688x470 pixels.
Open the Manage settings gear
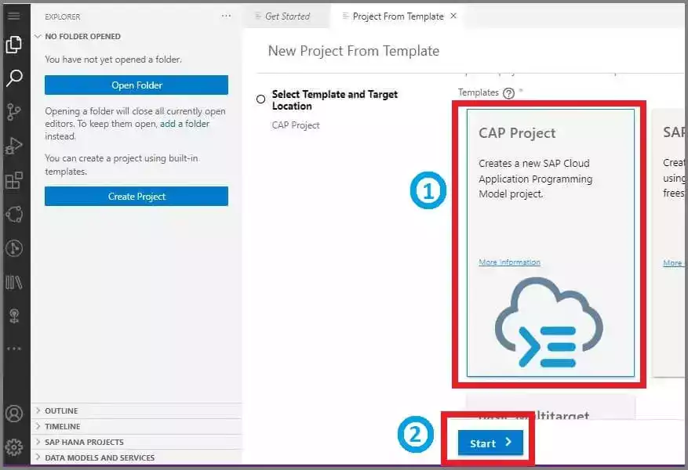click(x=14, y=447)
